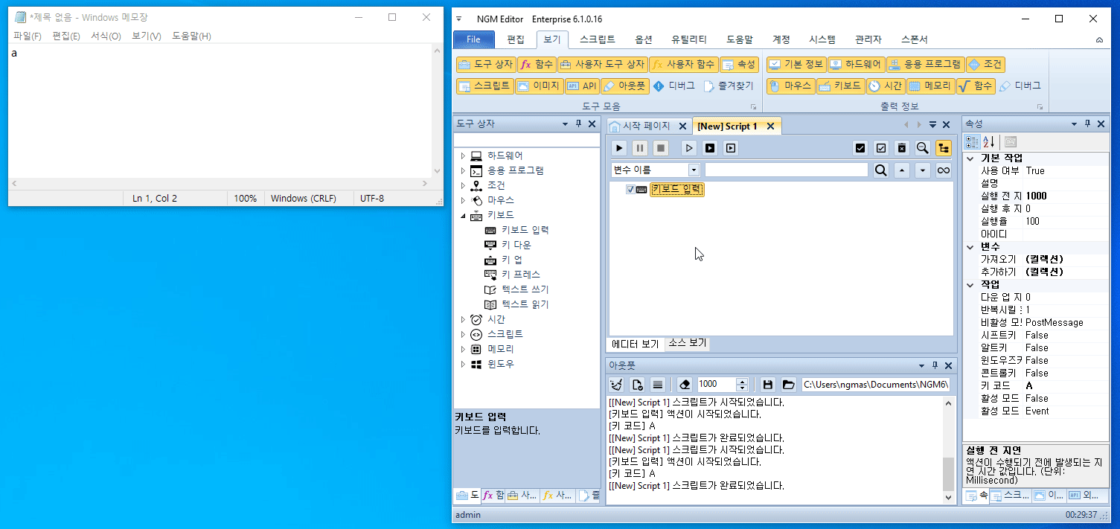The height and width of the screenshot is (529, 1120).
Task: Expand the 하드웨어 tree node
Action: pyautogui.click(x=463, y=156)
